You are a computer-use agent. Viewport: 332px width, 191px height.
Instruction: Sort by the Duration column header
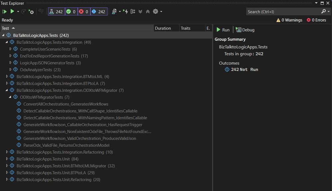[x=166, y=28]
